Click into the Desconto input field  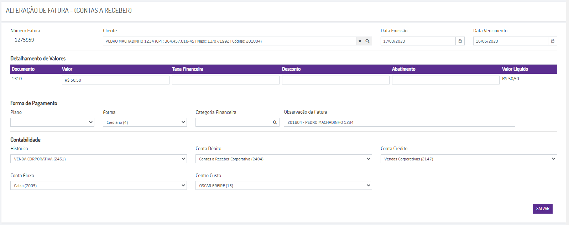click(x=336, y=80)
